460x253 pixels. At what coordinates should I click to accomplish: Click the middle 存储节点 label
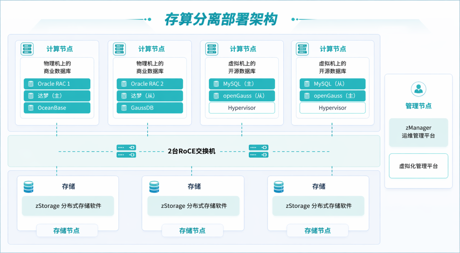[193, 231]
